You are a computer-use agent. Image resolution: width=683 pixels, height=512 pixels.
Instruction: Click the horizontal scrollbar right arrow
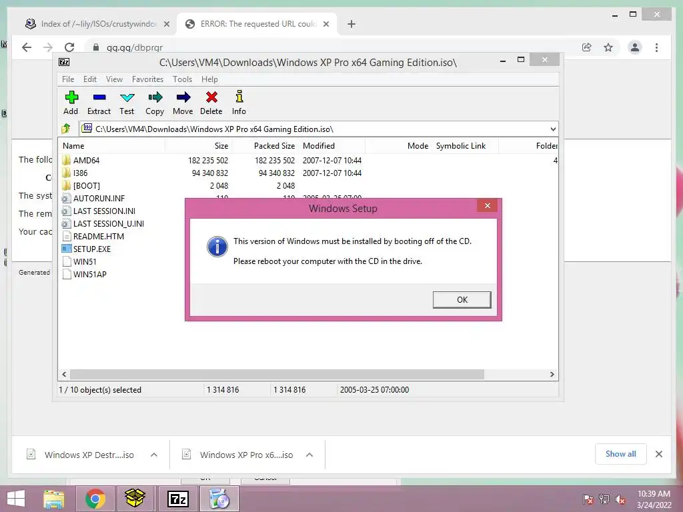[x=552, y=375]
